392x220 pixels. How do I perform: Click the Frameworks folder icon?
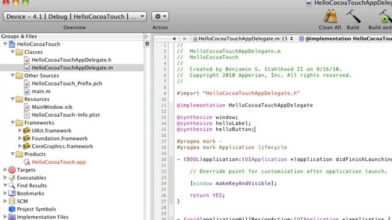19,123
